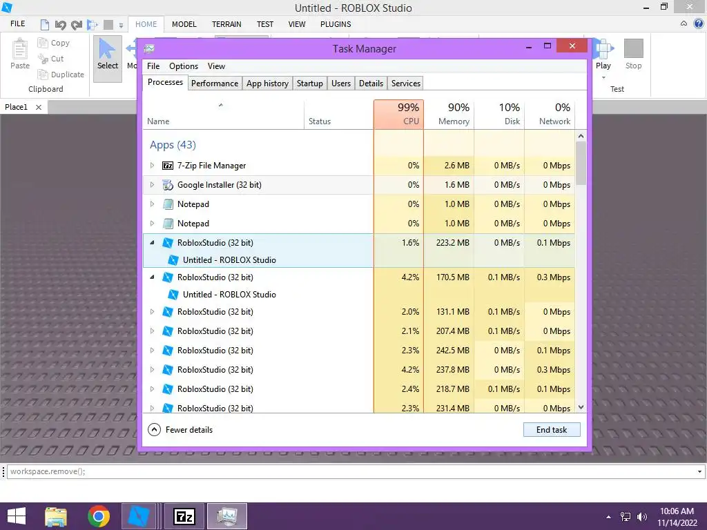
Task: Switch to the Users tab
Action: (341, 84)
